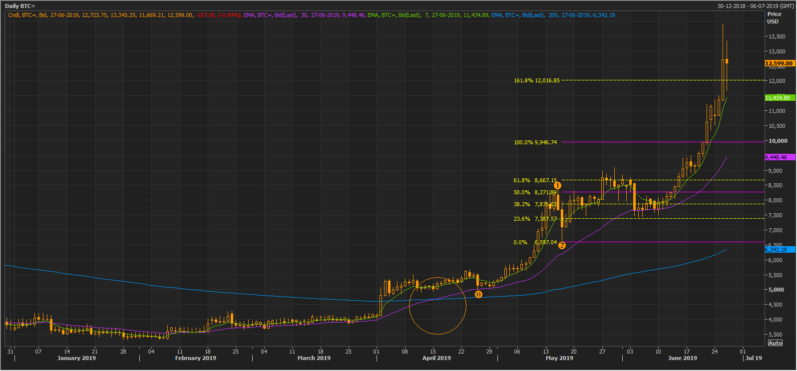Click the 7,000 price axis label
This screenshot has width=797, height=371.
(x=777, y=230)
